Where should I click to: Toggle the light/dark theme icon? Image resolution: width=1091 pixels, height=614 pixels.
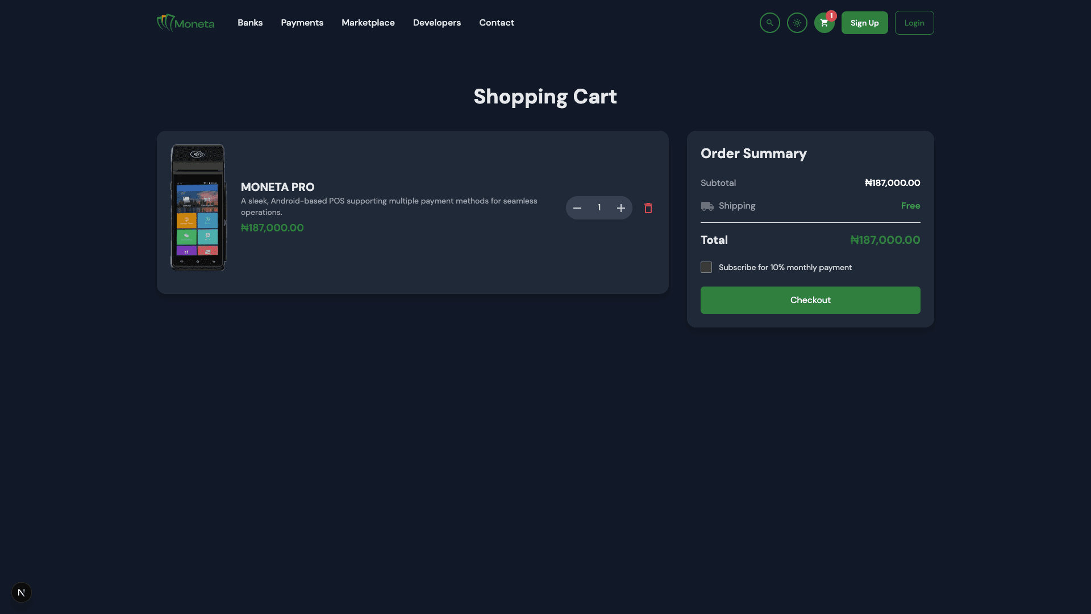pos(797,23)
